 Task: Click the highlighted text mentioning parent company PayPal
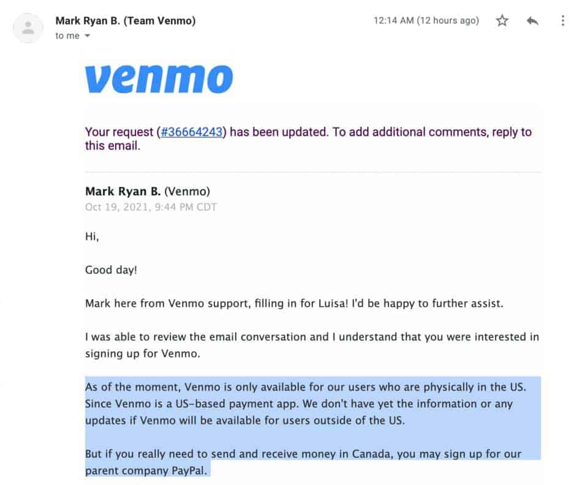coord(303,462)
